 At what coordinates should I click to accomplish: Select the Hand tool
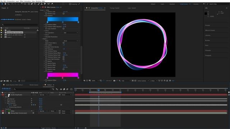[5, 4]
